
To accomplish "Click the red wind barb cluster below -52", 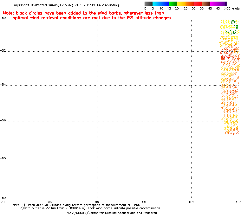I will (226, 57).
